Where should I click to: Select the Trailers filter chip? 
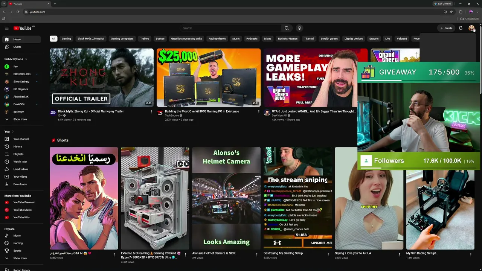click(145, 39)
